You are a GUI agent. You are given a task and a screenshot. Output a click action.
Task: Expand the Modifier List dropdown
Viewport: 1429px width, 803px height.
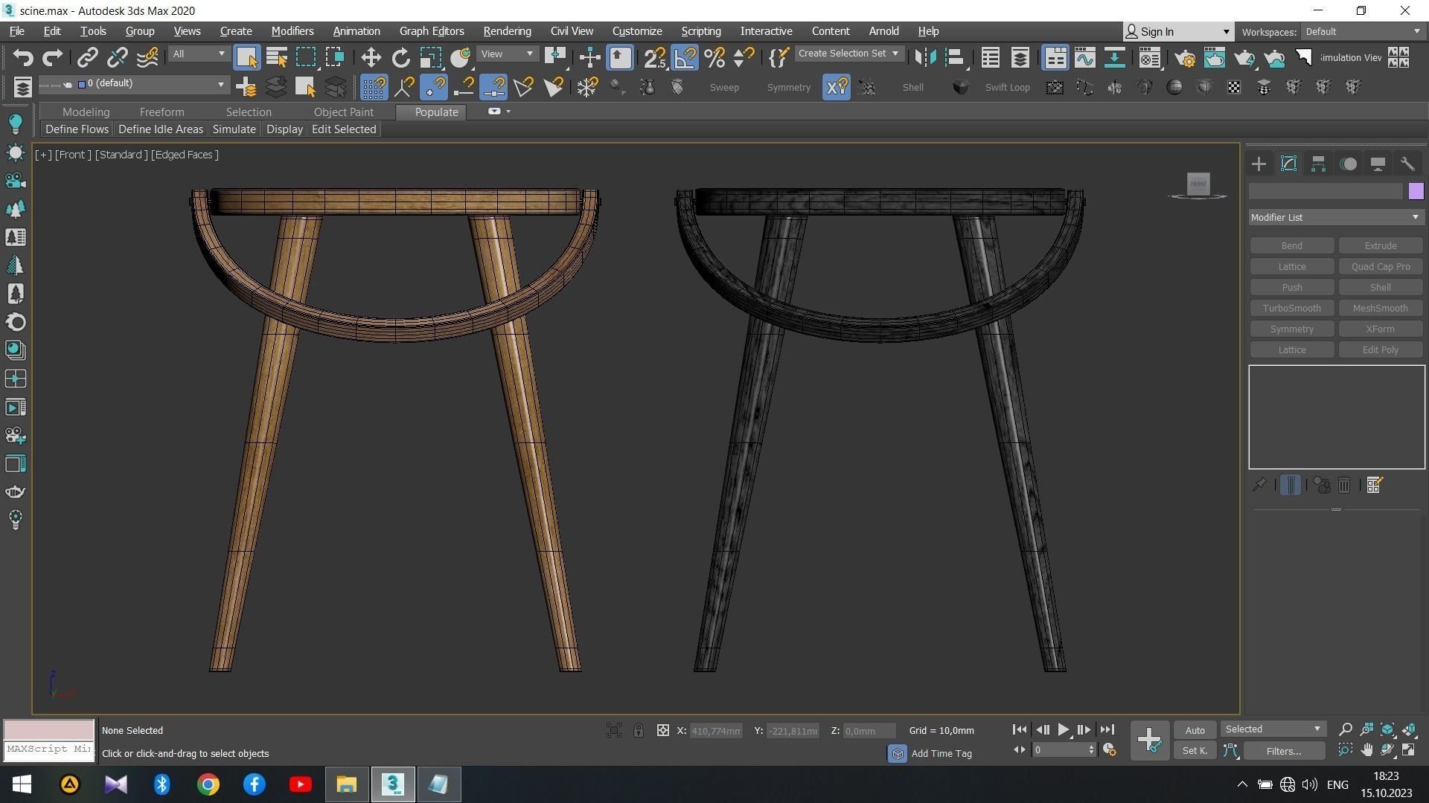pyautogui.click(x=1336, y=217)
